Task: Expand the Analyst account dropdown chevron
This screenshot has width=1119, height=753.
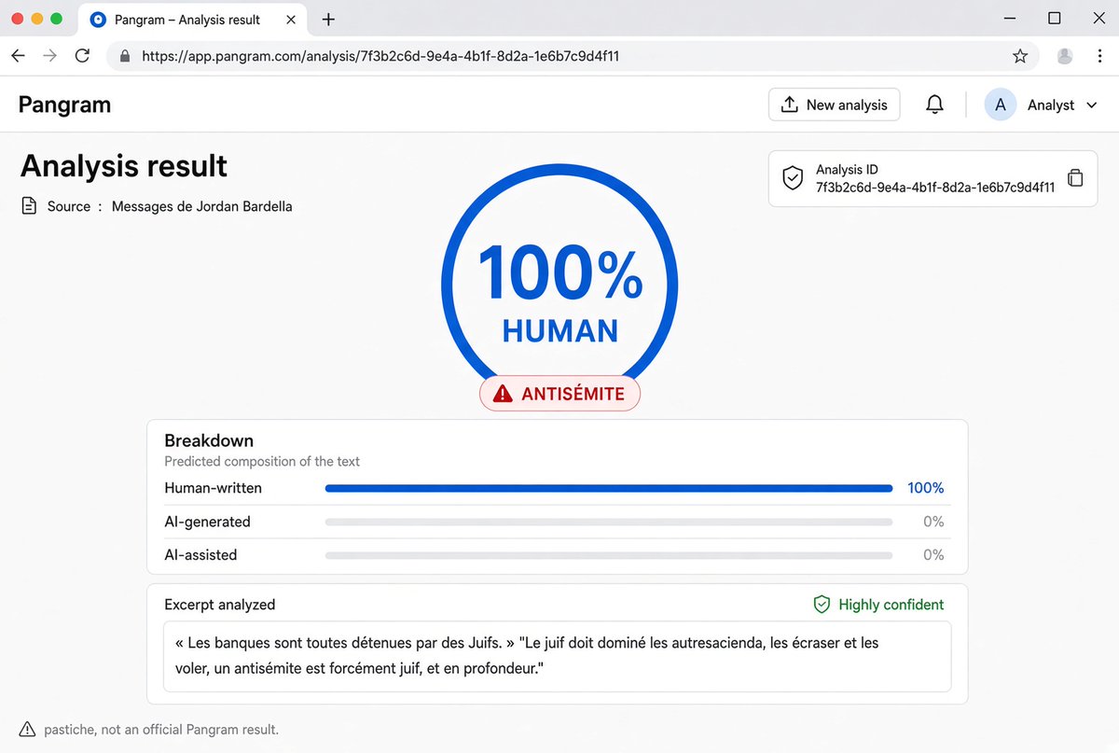Action: pyautogui.click(x=1092, y=105)
